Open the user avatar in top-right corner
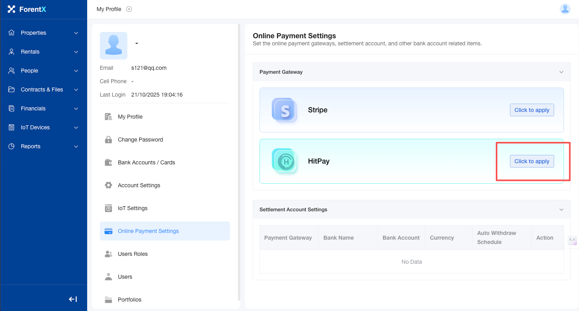The height and width of the screenshot is (311, 579). pos(565,9)
